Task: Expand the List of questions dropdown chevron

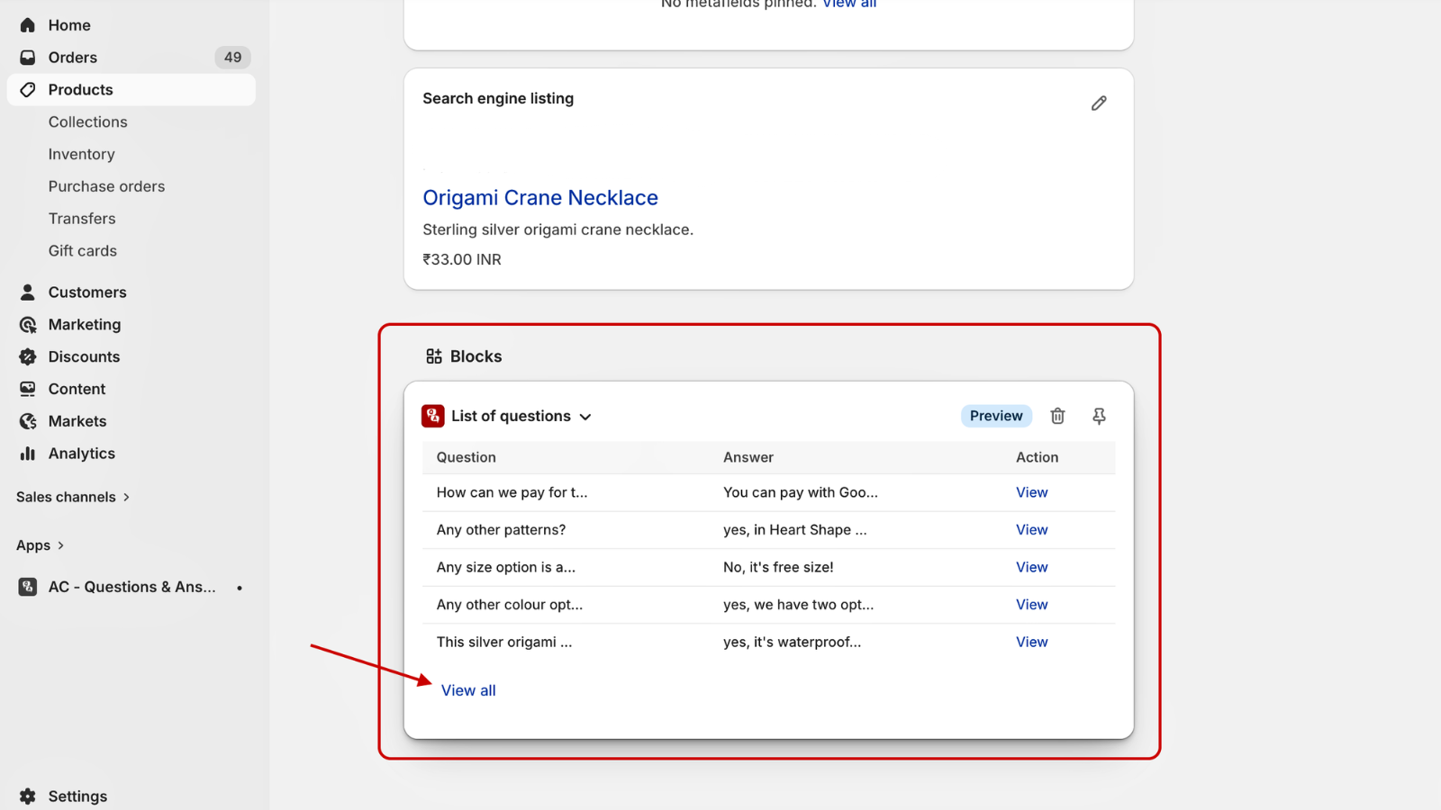Action: pos(585,417)
